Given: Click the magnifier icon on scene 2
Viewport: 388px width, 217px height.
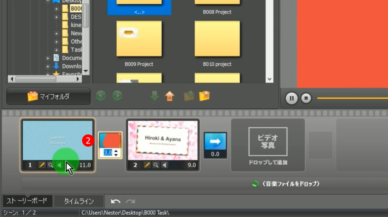Looking at the screenshot, I should (155, 165).
